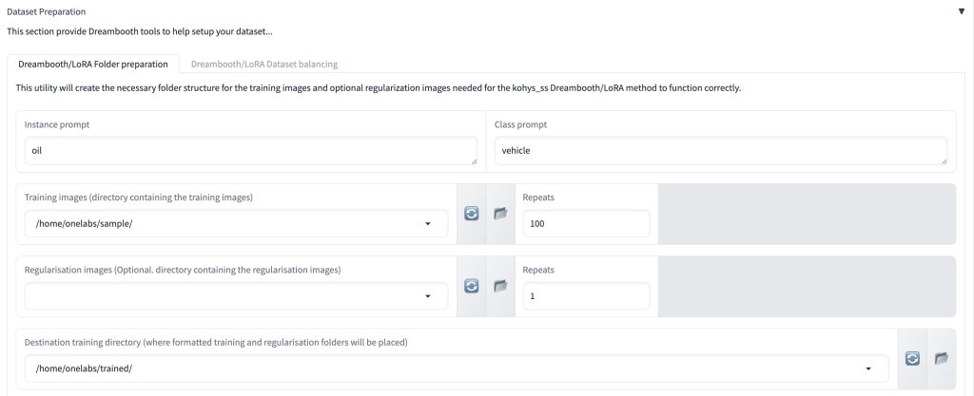Refresh the Training images directory list
Image resolution: width=974 pixels, height=396 pixels.
(x=472, y=213)
